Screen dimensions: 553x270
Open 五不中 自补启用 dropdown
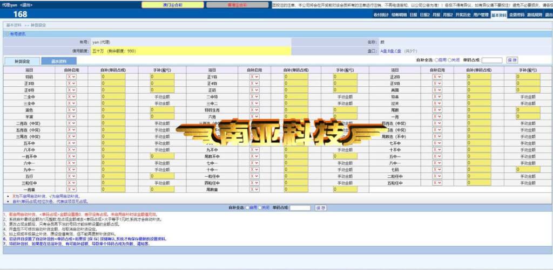pos(71,143)
